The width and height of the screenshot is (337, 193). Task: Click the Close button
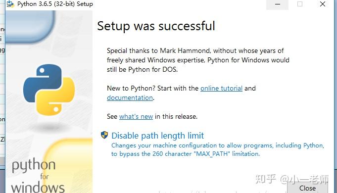click(x=307, y=188)
